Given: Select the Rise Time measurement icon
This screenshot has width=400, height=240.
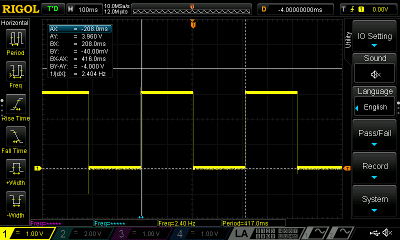Looking at the screenshot, I should (x=16, y=104).
